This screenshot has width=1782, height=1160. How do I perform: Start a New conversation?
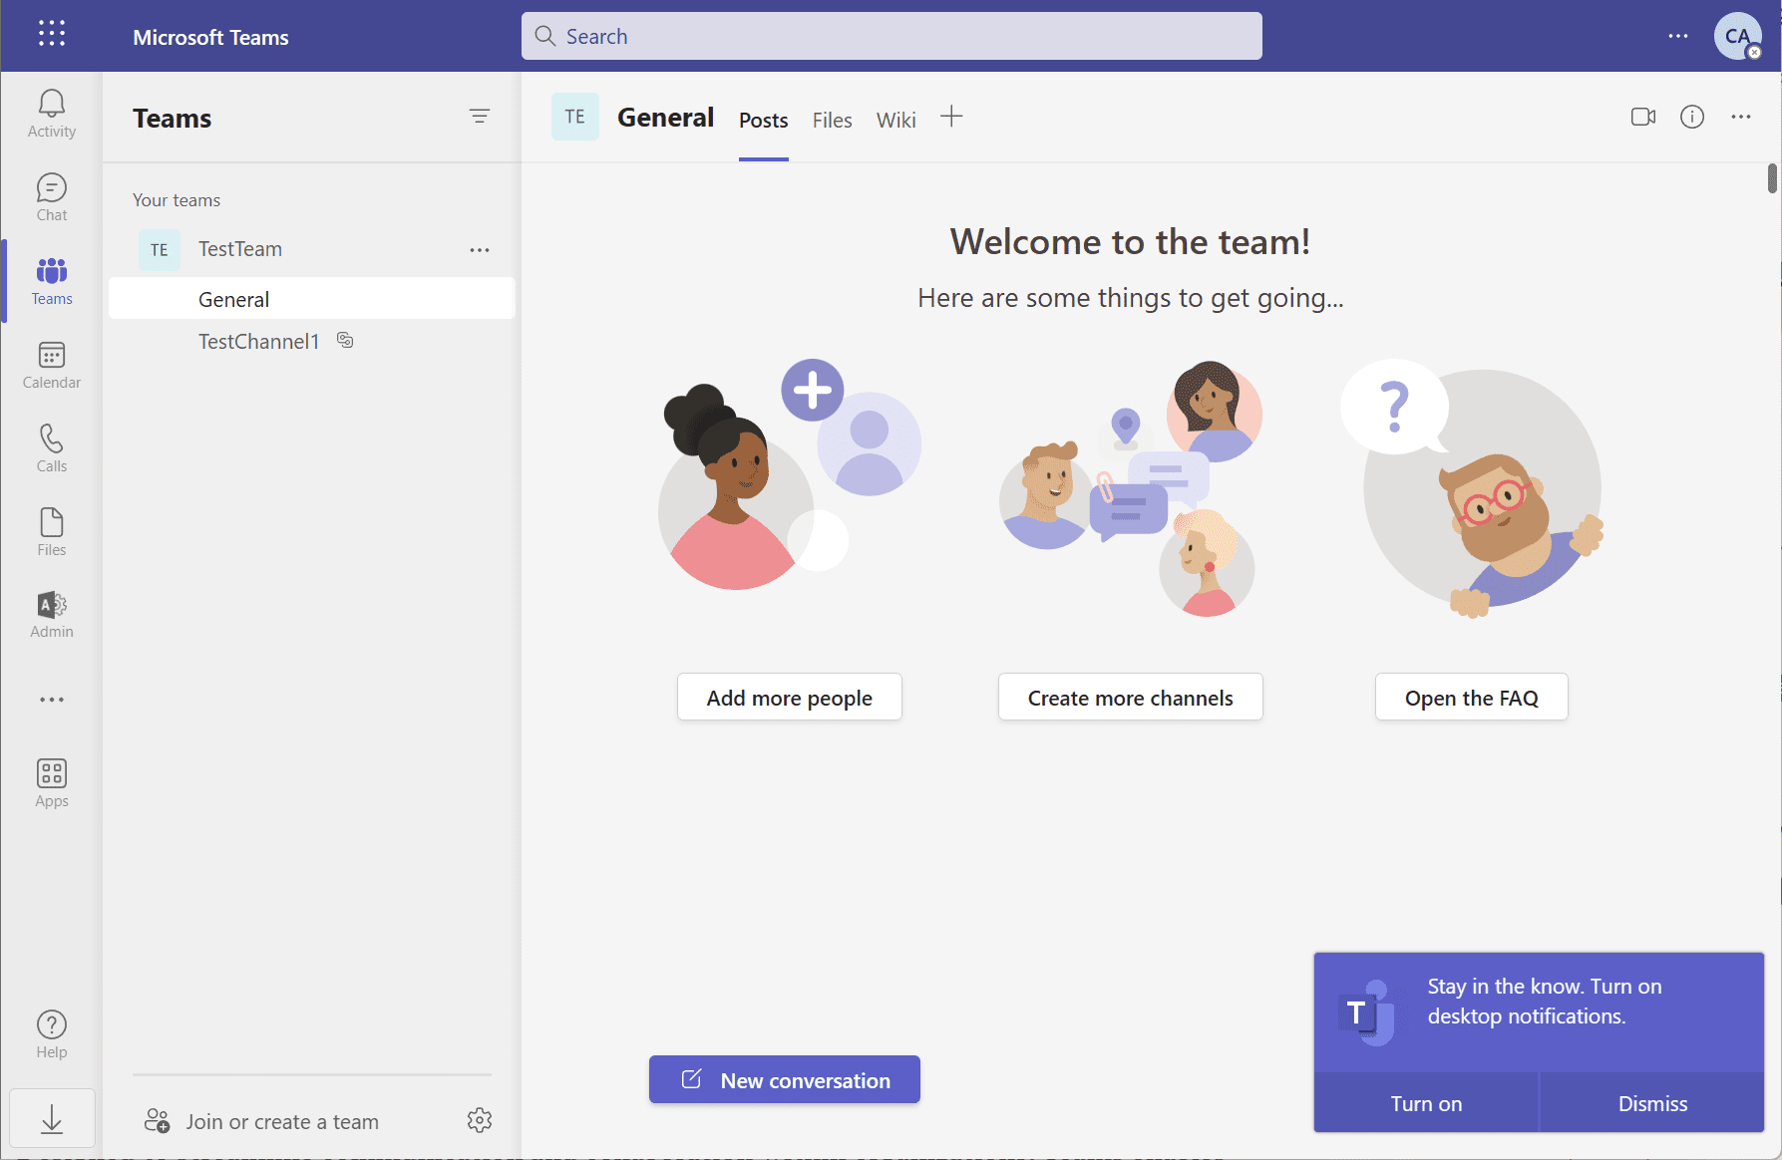click(x=785, y=1080)
